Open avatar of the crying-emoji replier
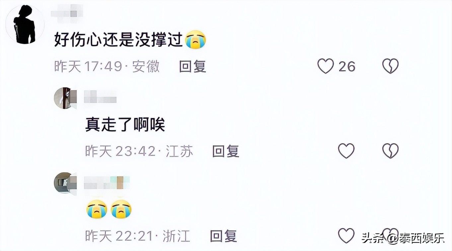 pos(65,183)
